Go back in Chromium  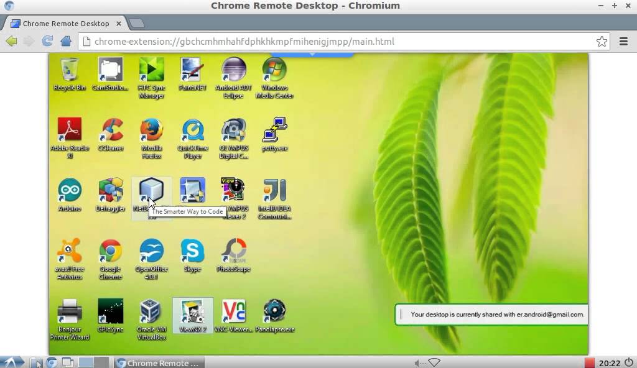point(11,41)
